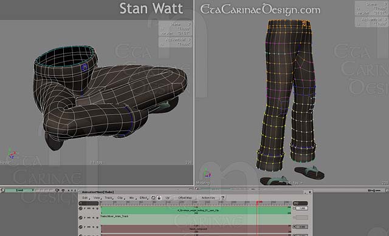Click the round track icon of red track

81,227
